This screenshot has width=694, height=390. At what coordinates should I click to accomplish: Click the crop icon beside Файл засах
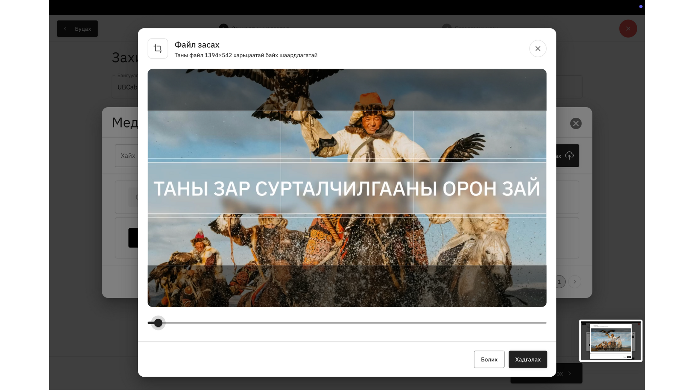[158, 48]
